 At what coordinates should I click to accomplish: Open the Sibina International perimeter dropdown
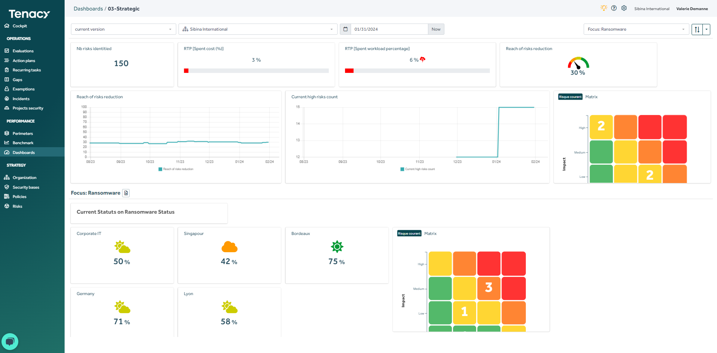(258, 29)
